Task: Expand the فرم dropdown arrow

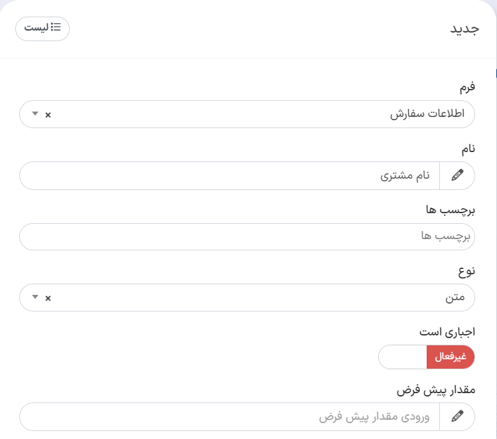Action: pyautogui.click(x=35, y=114)
